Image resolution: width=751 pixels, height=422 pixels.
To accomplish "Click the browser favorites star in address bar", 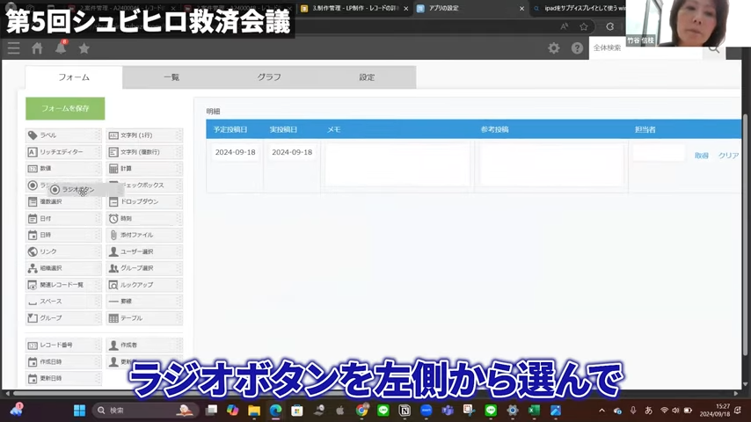I will pos(583,27).
